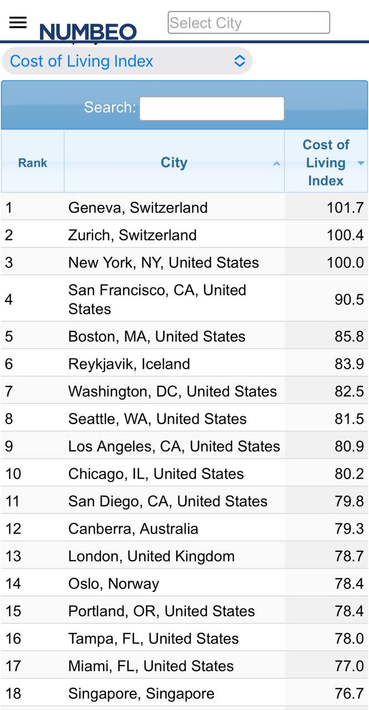This screenshot has height=710, width=369.
Task: Select Reykjavik, Iceland in the list
Action: 129,364
